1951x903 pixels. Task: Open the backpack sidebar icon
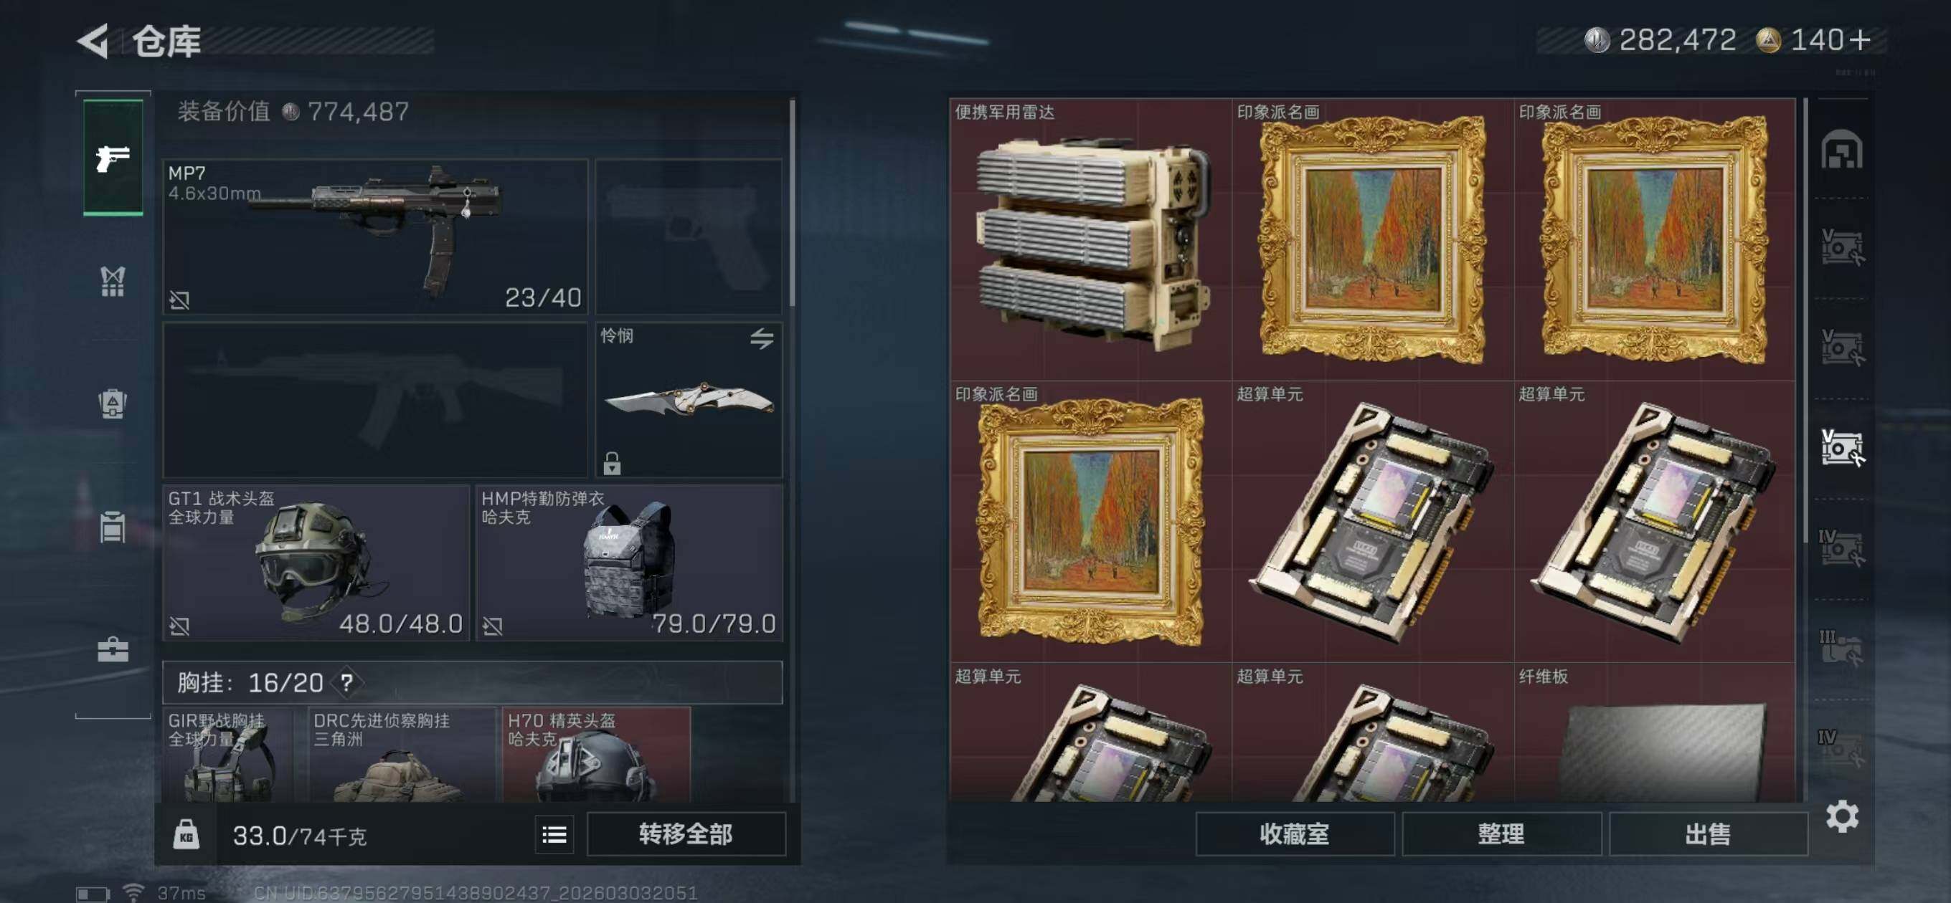point(113,403)
